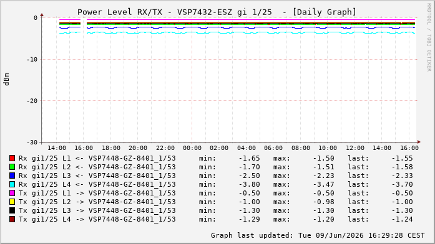Click the Rx L2 max value -1.51
This screenshot has width=435, height=244.
[x=323, y=167]
